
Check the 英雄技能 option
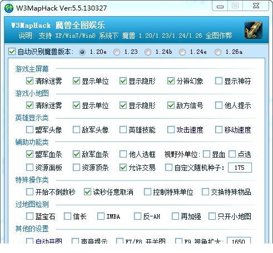123,130
